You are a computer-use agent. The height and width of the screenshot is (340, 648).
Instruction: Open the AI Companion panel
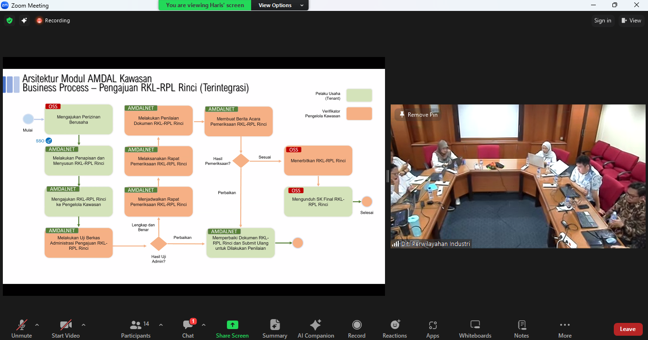coord(316,329)
